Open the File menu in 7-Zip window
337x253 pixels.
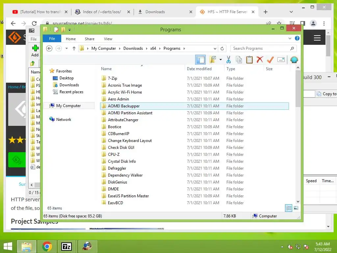coord(34,39)
